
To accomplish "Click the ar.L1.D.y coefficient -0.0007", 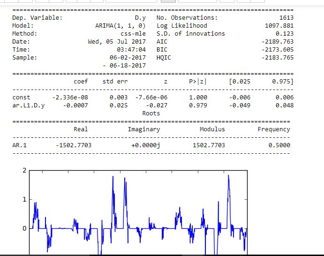I will [75, 105].
